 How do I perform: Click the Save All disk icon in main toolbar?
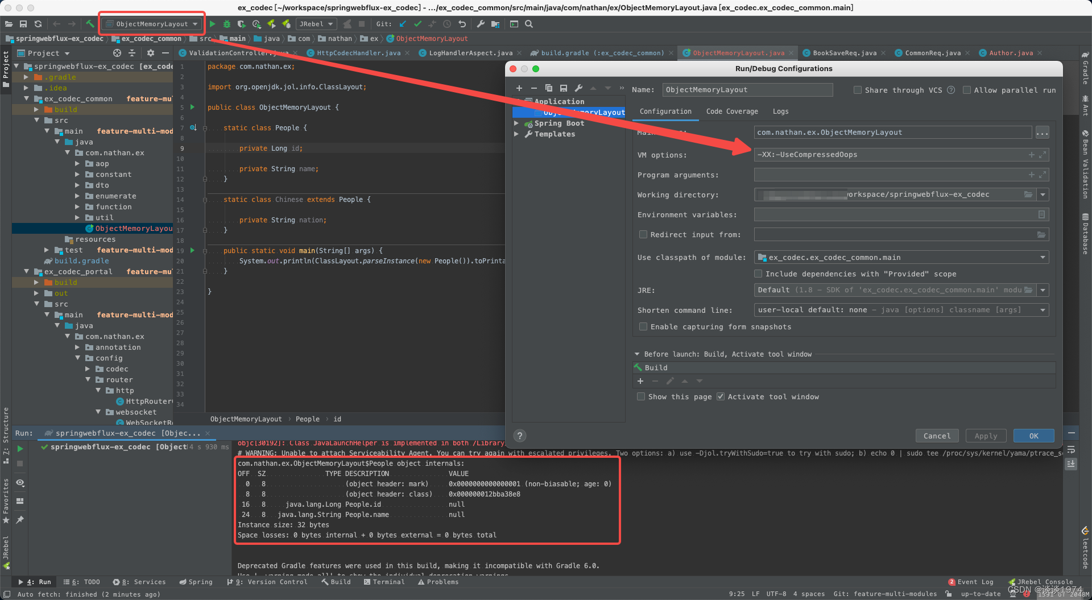(23, 24)
